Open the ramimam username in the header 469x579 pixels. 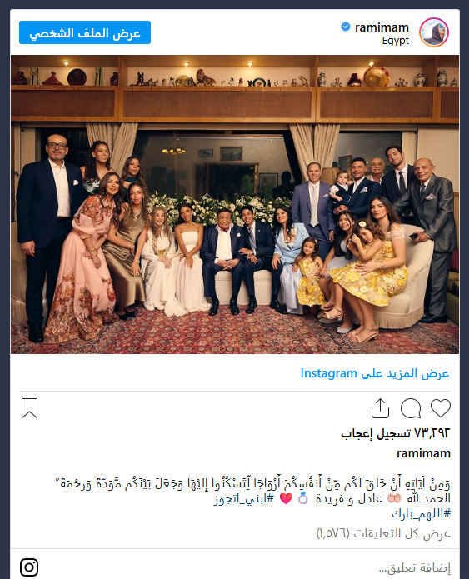point(382,27)
